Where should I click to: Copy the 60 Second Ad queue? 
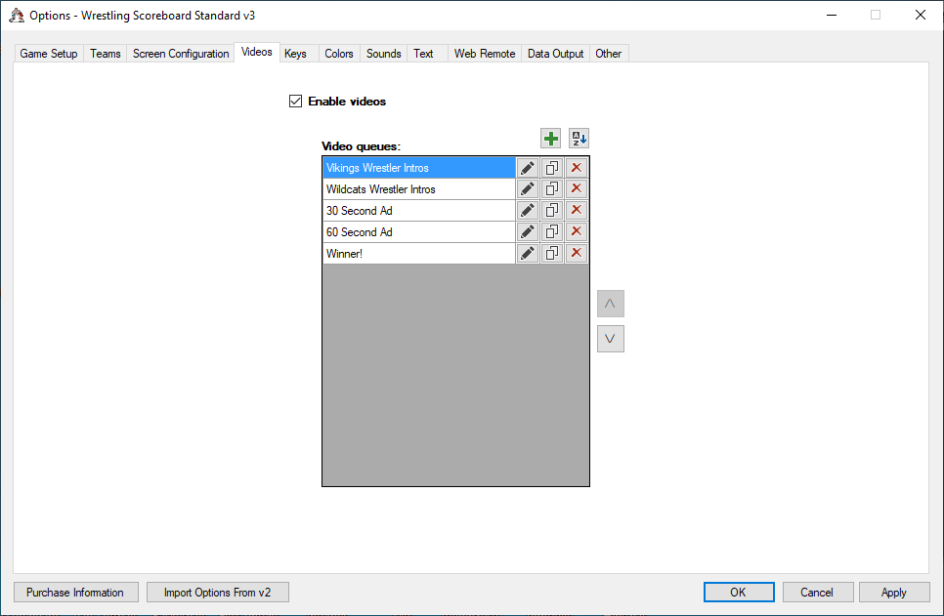[x=552, y=231]
